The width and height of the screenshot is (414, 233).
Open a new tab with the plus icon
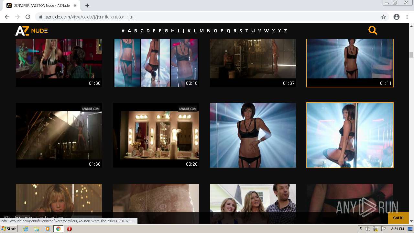click(87, 6)
